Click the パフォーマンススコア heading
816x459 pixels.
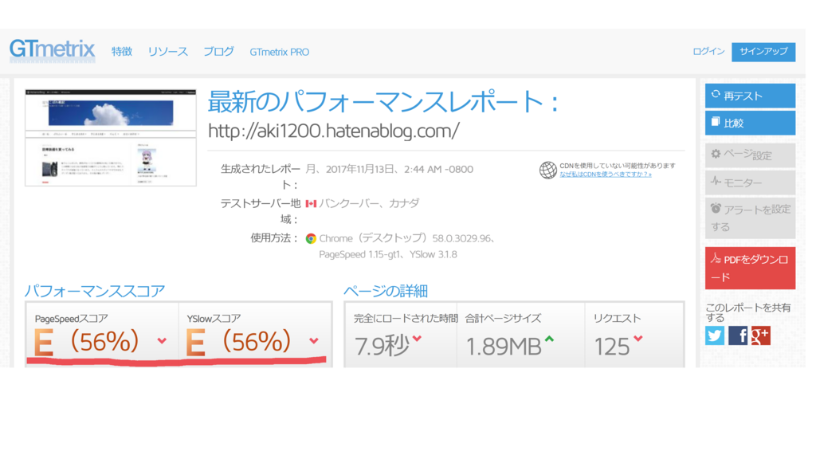(x=95, y=290)
